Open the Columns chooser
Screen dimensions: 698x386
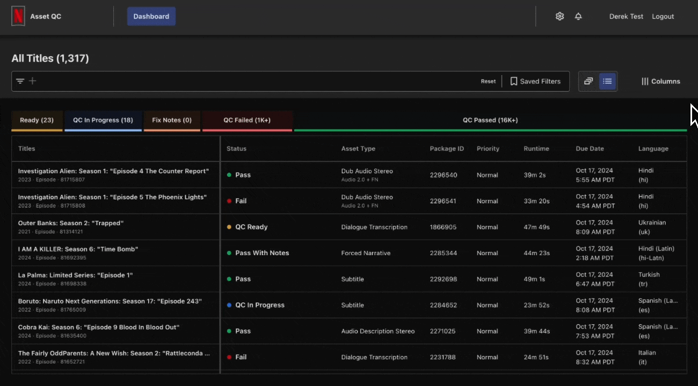point(660,81)
